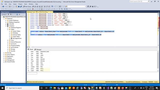The width and height of the screenshot is (160, 90).
Task: Click the Settings gear taskbar icon
Action: 104,88
